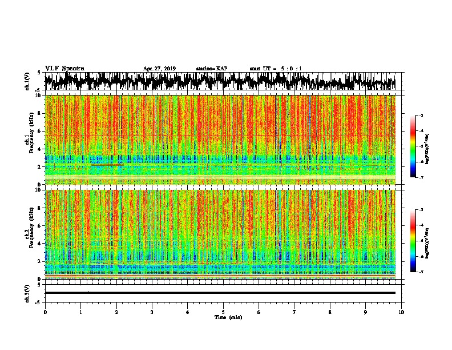The width and height of the screenshot is (452, 350).
Task: Click the "Time (min)" x-axis label
Action: tap(228, 317)
